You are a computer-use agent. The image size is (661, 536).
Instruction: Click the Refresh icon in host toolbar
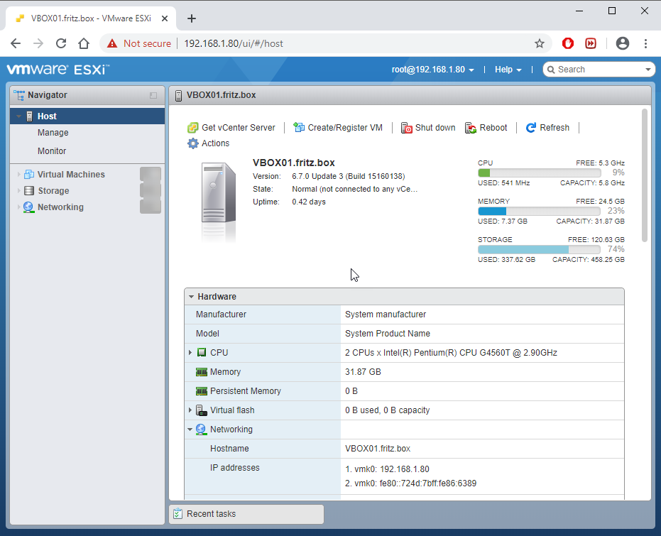pyautogui.click(x=531, y=128)
